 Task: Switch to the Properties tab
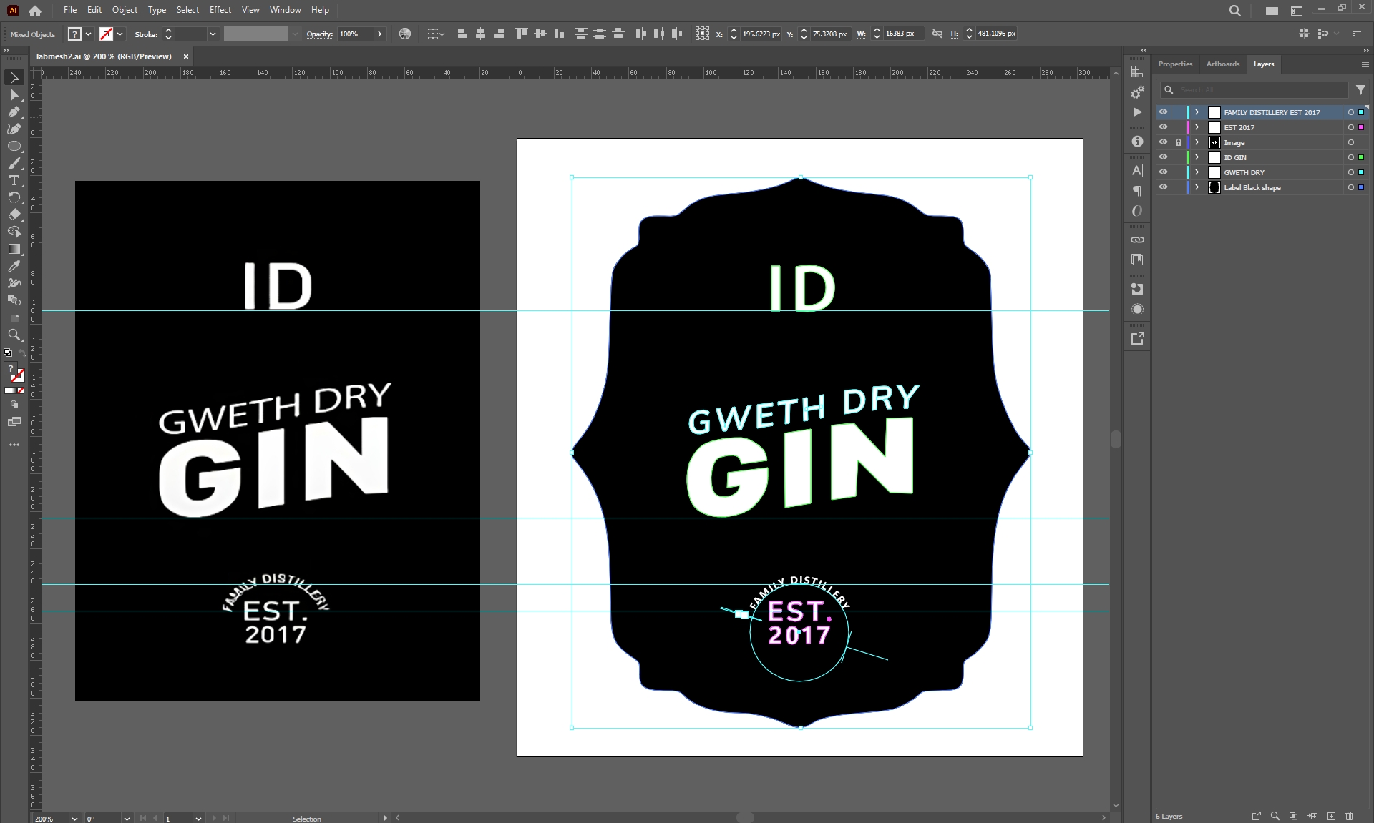pos(1175,64)
